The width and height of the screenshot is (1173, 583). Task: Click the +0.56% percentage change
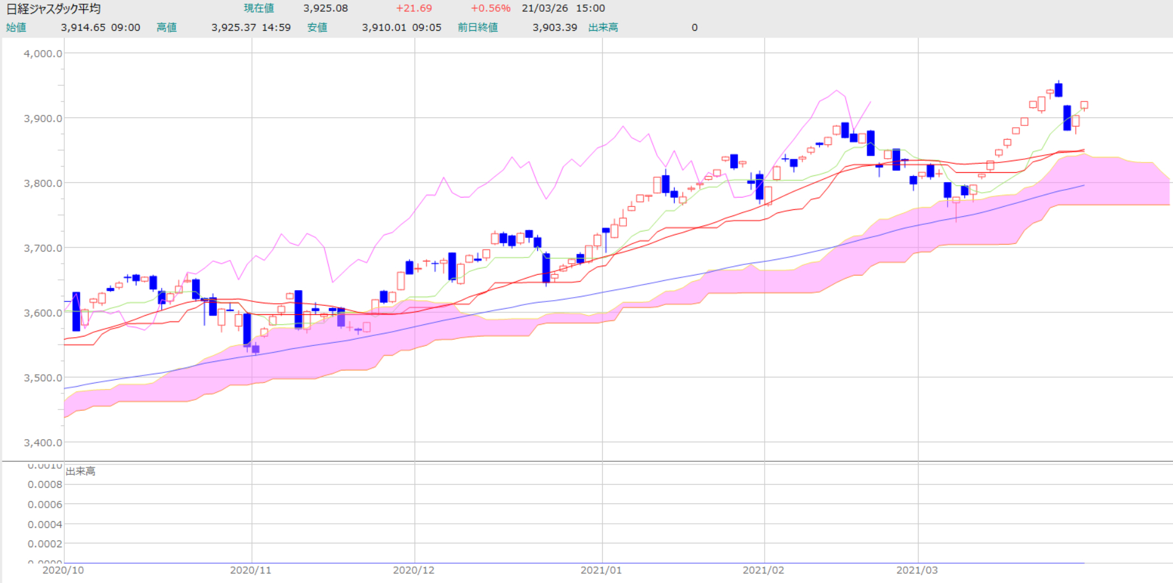[490, 9]
